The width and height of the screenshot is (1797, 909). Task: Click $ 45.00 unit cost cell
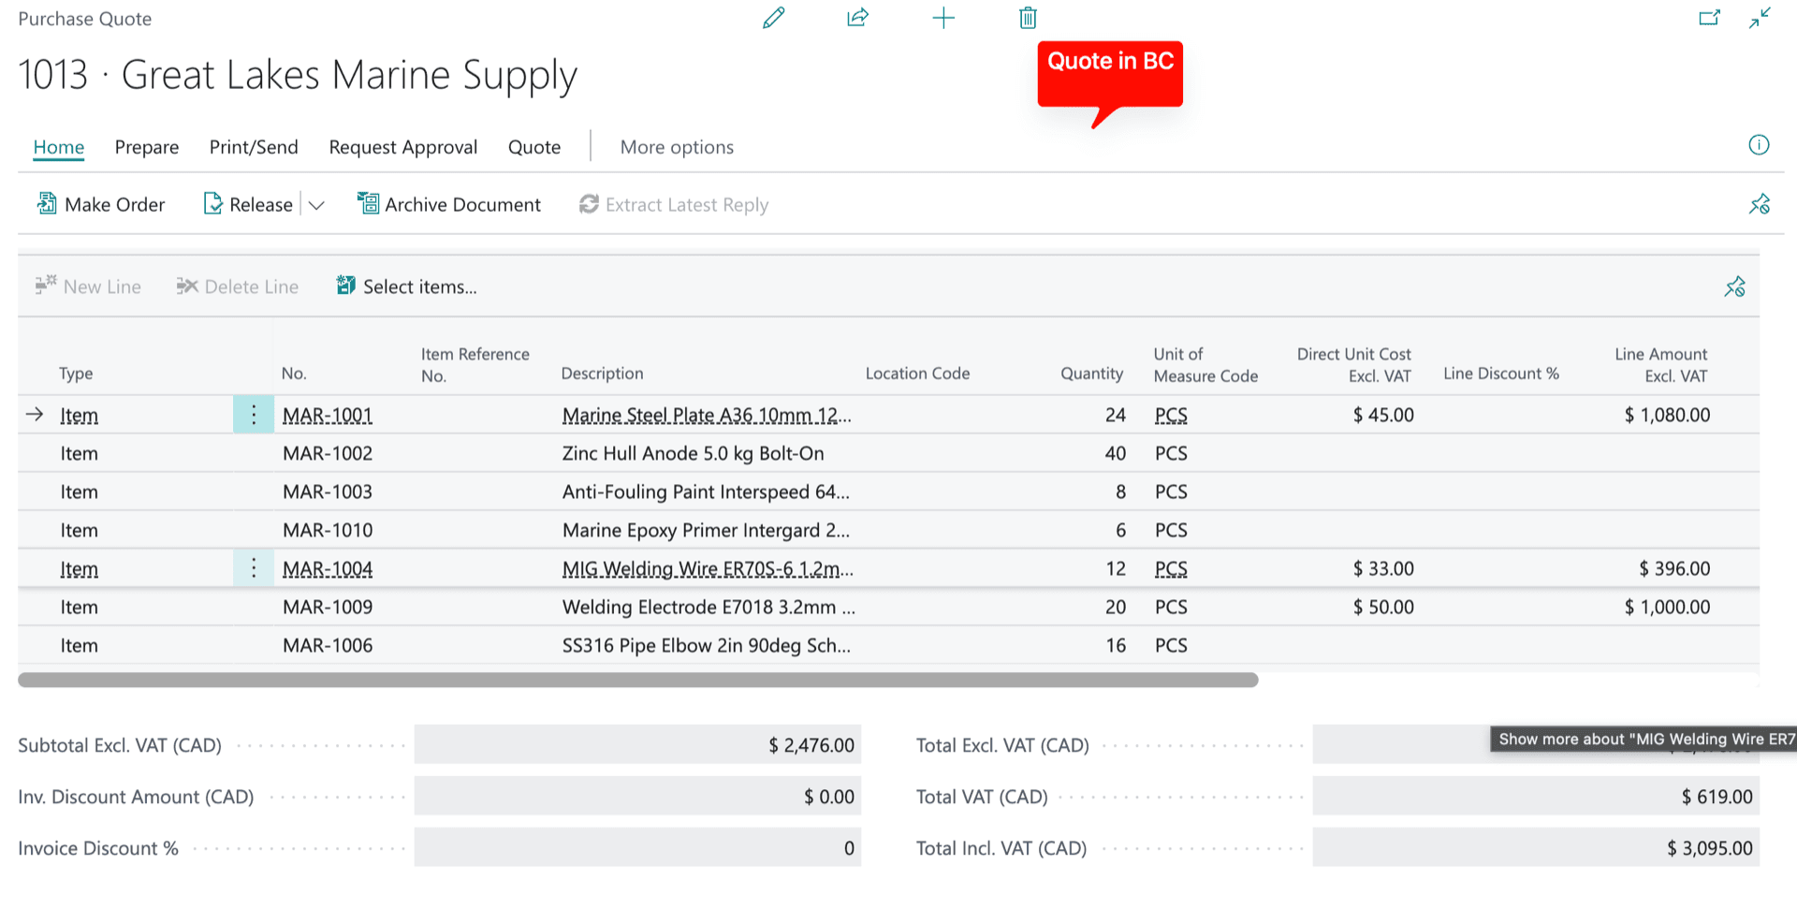click(x=1383, y=415)
